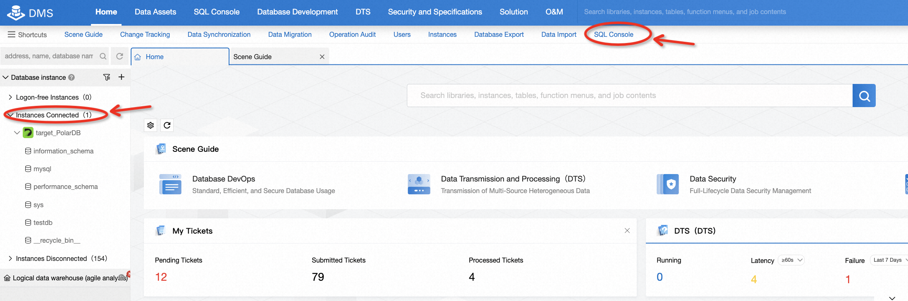Open SQL Console in the top navigation bar
Viewport: 908px width, 301px height.
point(217,12)
